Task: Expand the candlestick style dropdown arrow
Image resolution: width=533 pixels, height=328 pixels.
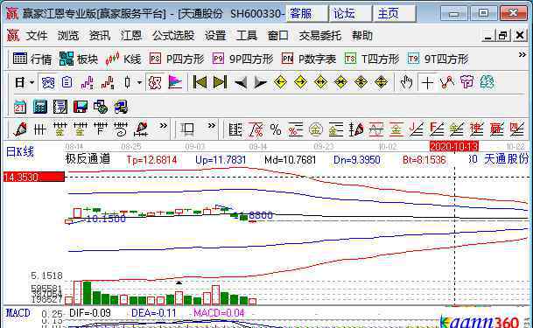Action: coord(140,82)
